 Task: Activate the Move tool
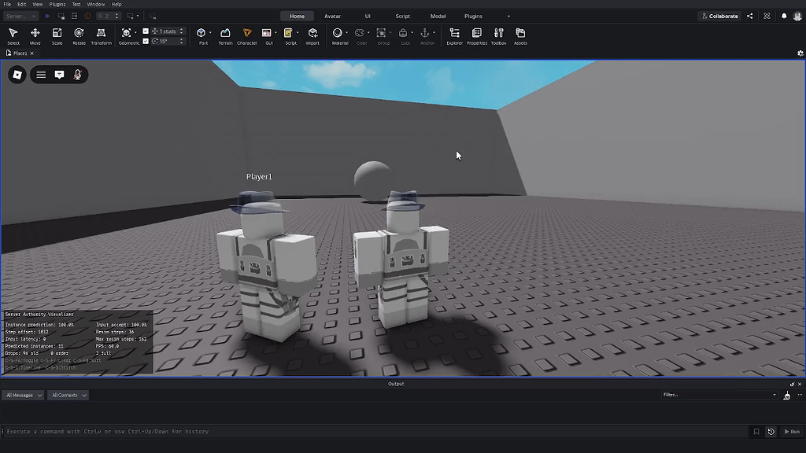[35, 36]
